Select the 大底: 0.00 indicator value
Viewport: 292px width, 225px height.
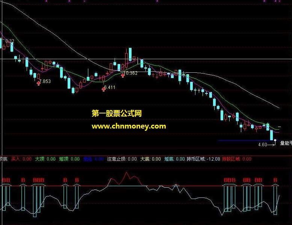point(150,159)
